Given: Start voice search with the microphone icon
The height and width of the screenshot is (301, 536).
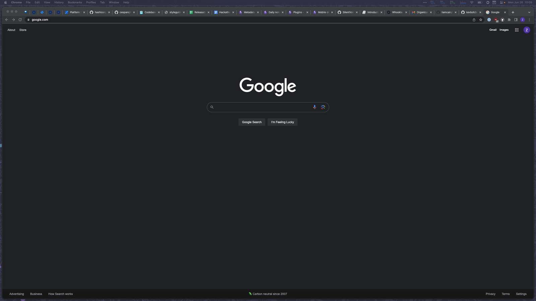Looking at the screenshot, I should [x=315, y=107].
